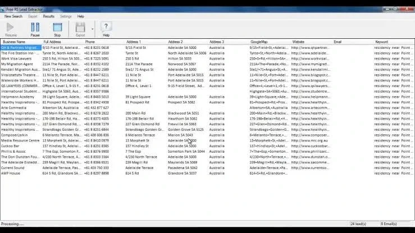
Task: Click the Processing status text
Action: click(x=12, y=224)
